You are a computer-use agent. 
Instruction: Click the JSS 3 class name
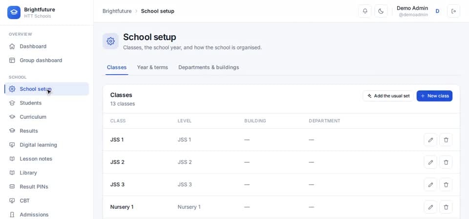117,185
